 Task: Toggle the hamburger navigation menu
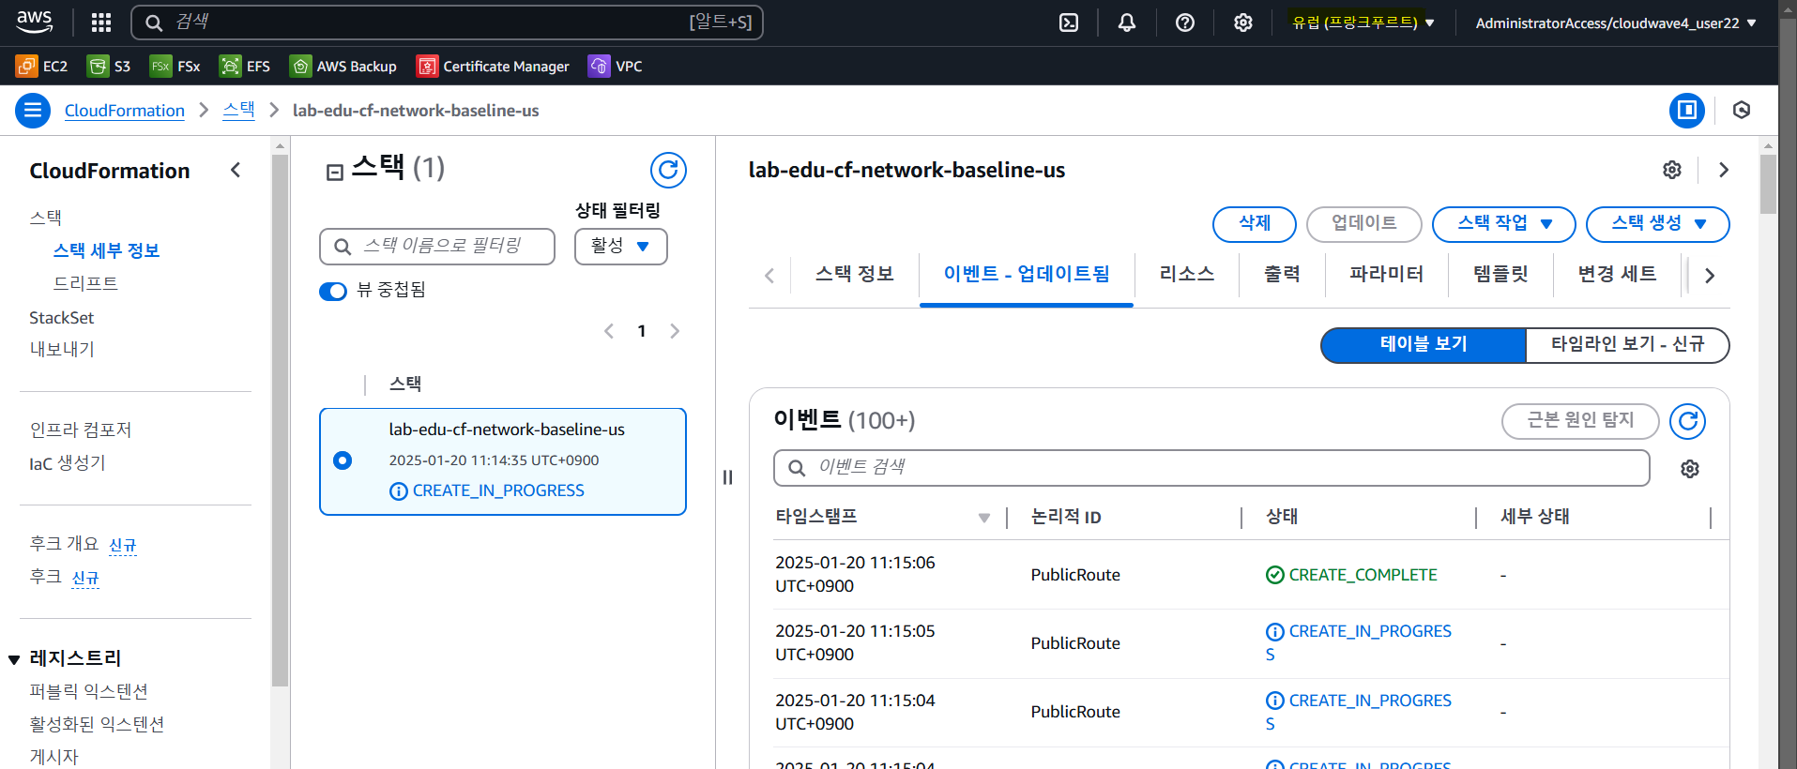(x=33, y=111)
